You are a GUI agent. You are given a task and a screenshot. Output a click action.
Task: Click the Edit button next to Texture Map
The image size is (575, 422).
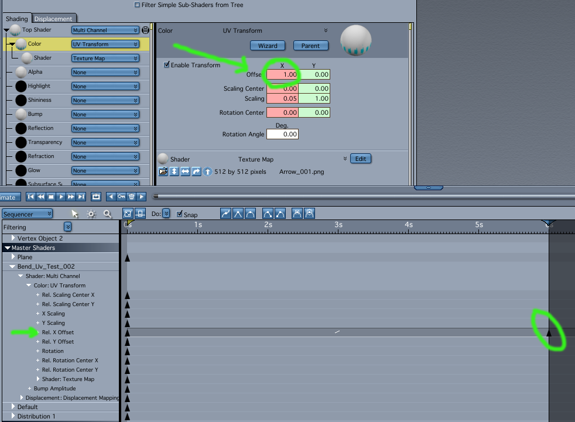[360, 159]
